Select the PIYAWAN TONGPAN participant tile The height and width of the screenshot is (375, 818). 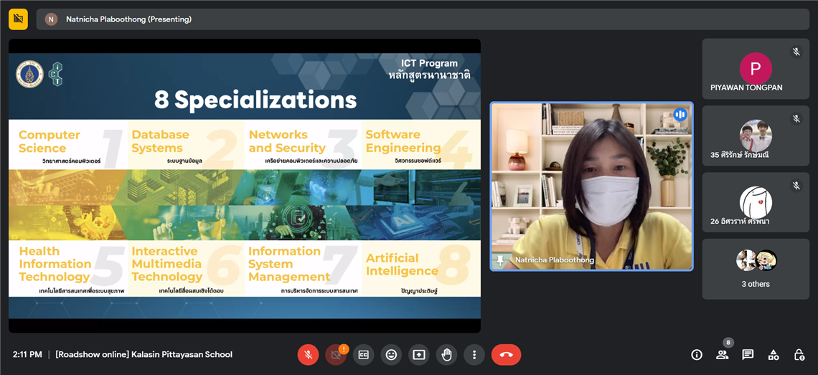tap(755, 69)
